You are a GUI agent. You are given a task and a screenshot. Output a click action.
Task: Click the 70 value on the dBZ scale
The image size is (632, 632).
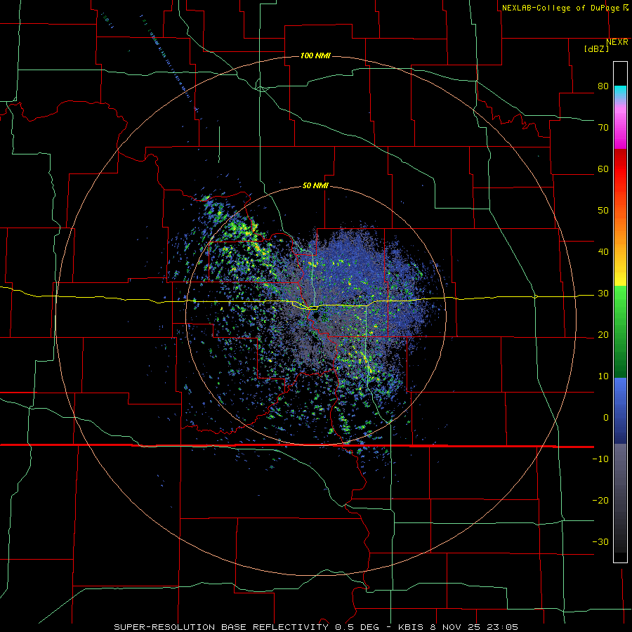(603, 127)
